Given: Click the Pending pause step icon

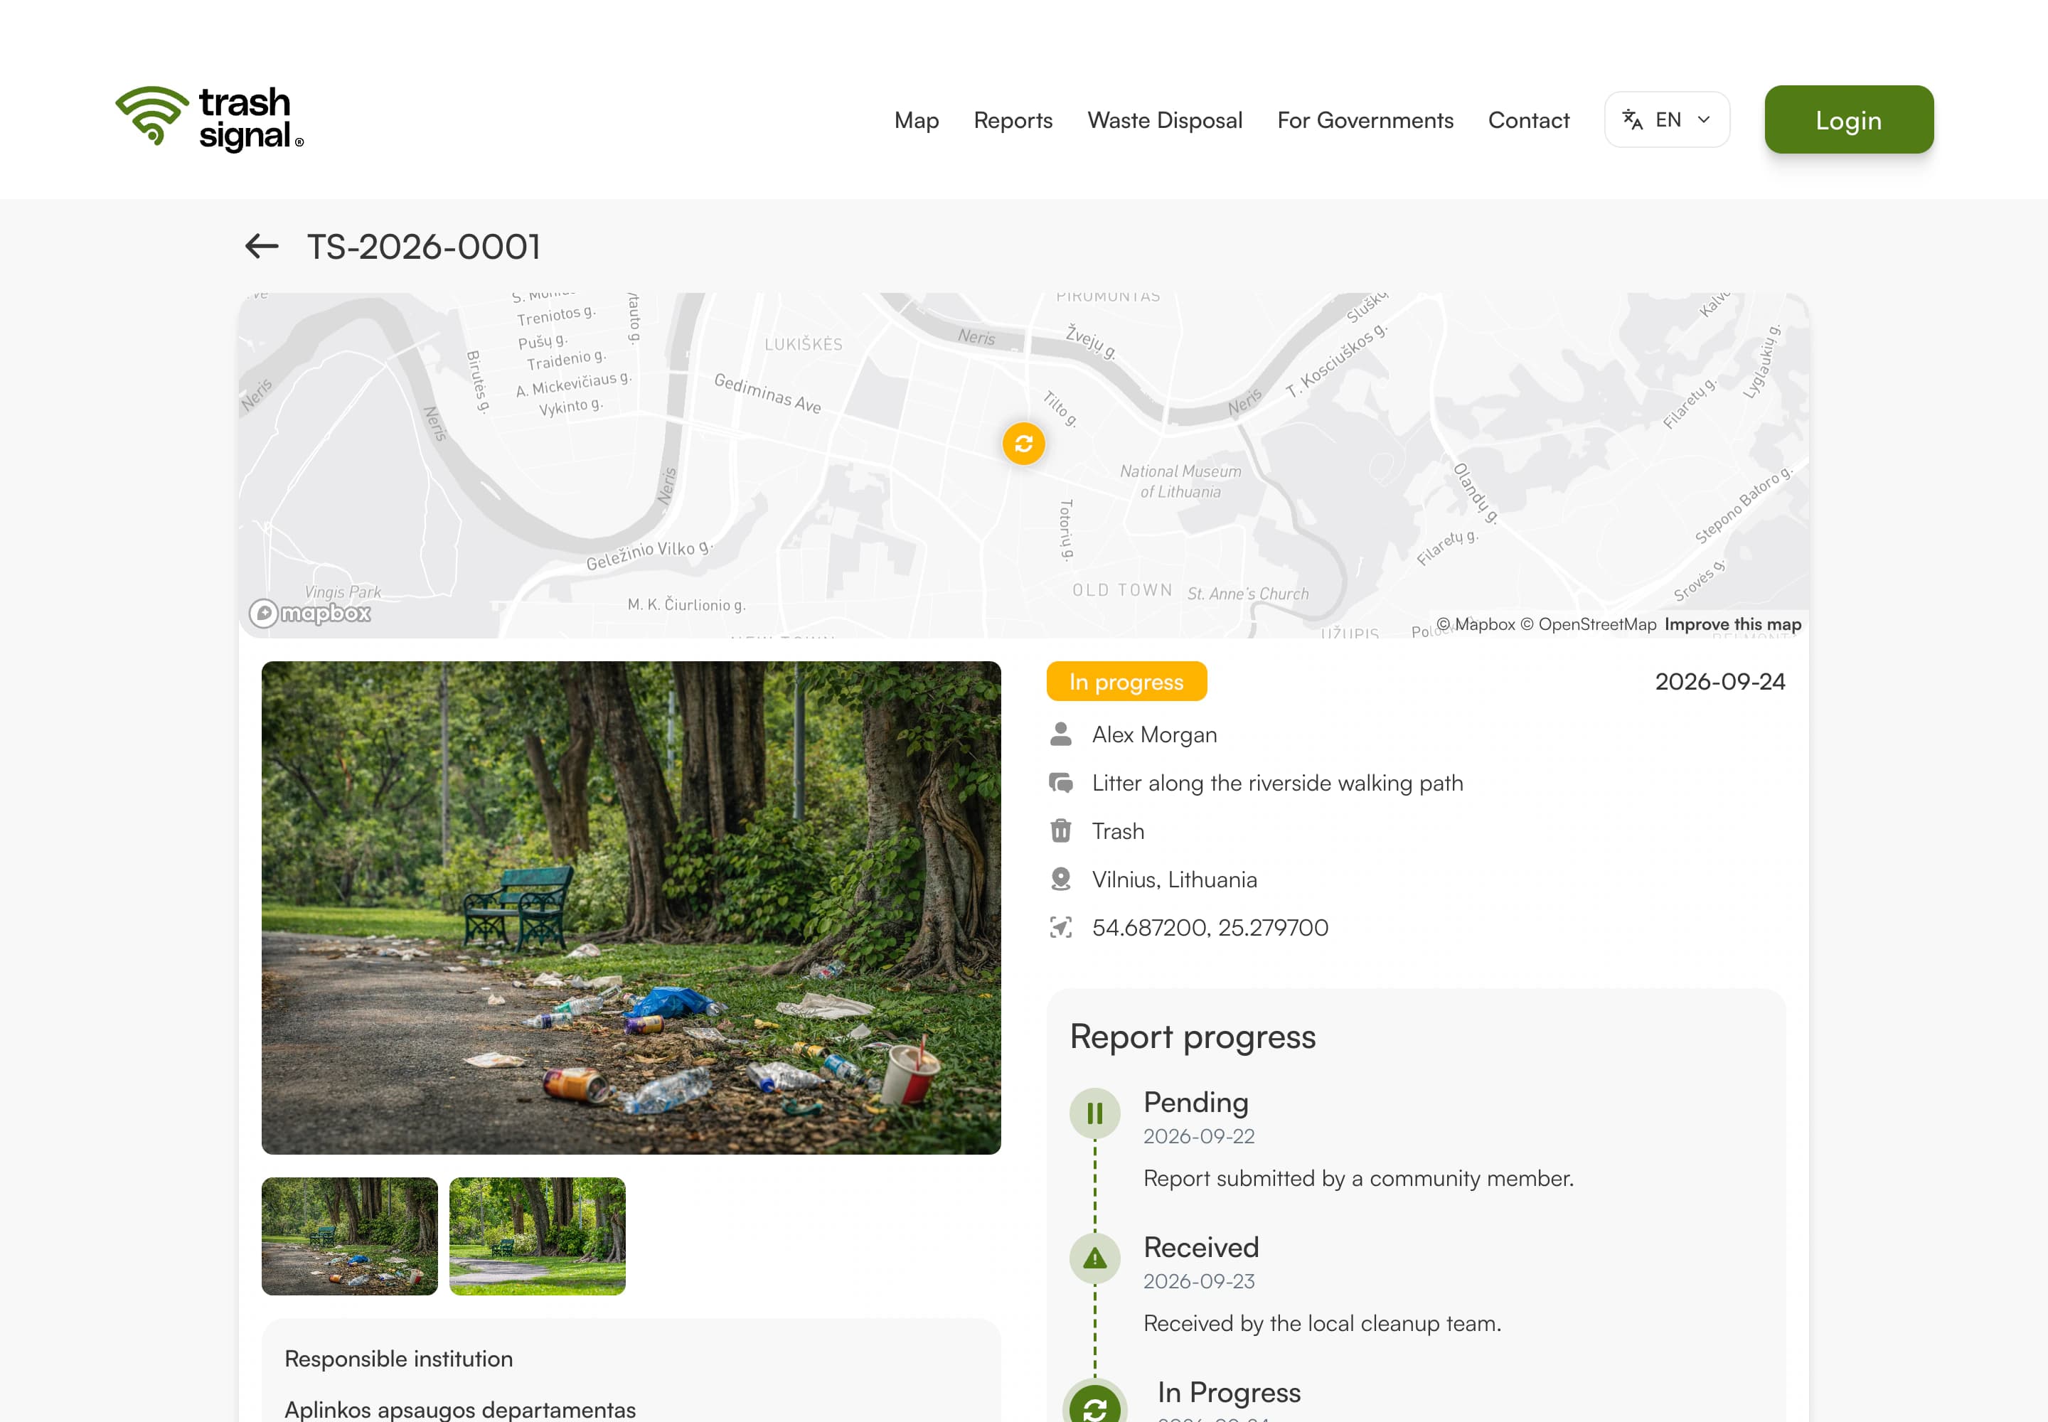Looking at the screenshot, I should click(x=1094, y=1113).
